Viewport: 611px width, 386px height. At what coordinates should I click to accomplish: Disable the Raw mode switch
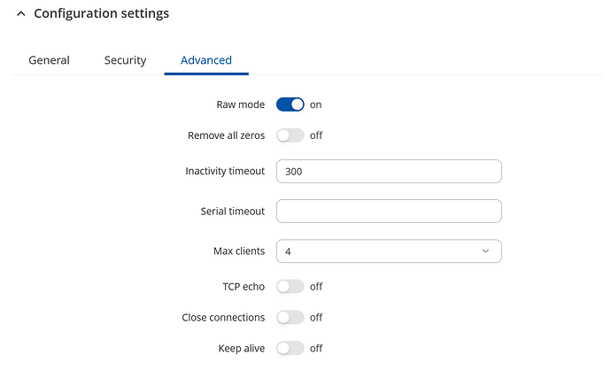[x=290, y=104]
